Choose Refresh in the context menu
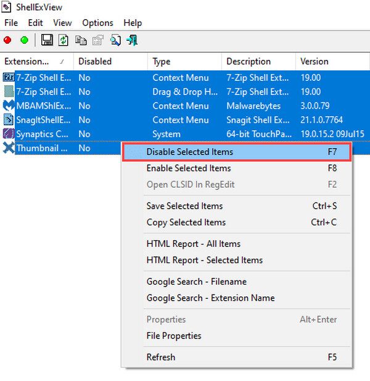Image resolution: width=370 pixels, height=381 pixels. (237, 357)
